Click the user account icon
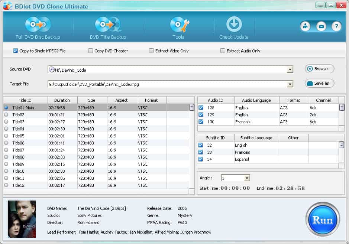 pyautogui.click(x=306, y=26)
